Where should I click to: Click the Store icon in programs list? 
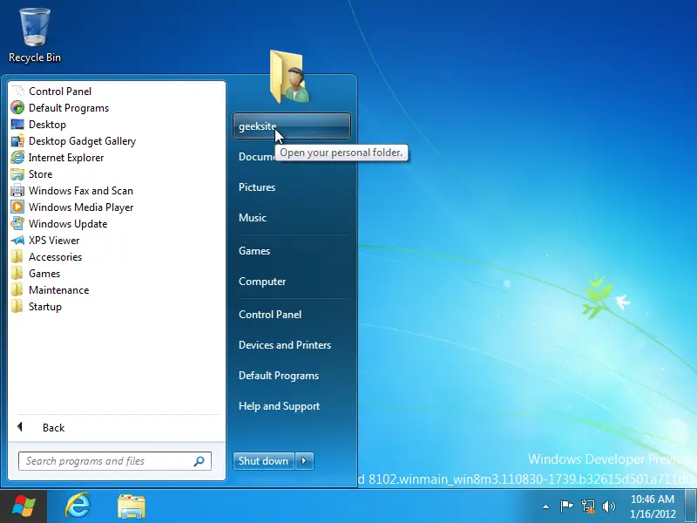point(17,173)
